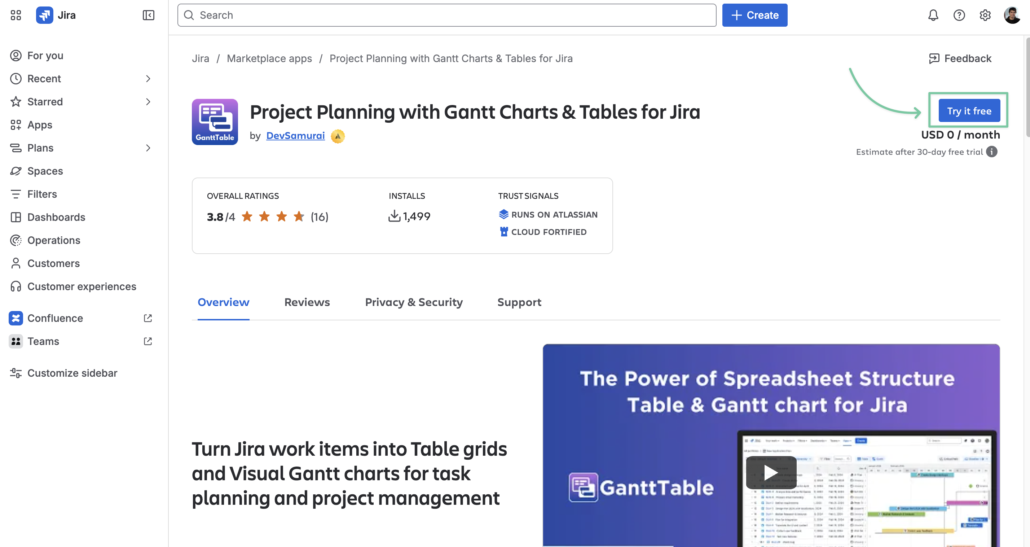Click the user profile avatar
Viewport: 1030px width, 547px height.
click(1012, 15)
